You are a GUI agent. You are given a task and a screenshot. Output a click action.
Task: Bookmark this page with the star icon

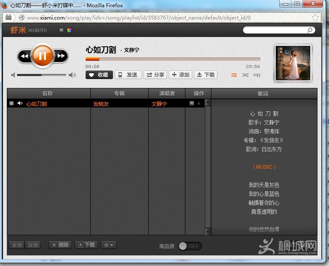click(x=315, y=17)
